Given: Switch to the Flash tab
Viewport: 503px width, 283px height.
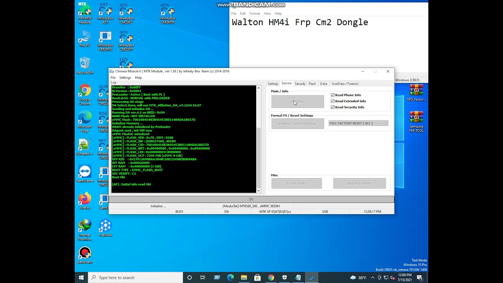Looking at the screenshot, I should pyautogui.click(x=312, y=84).
